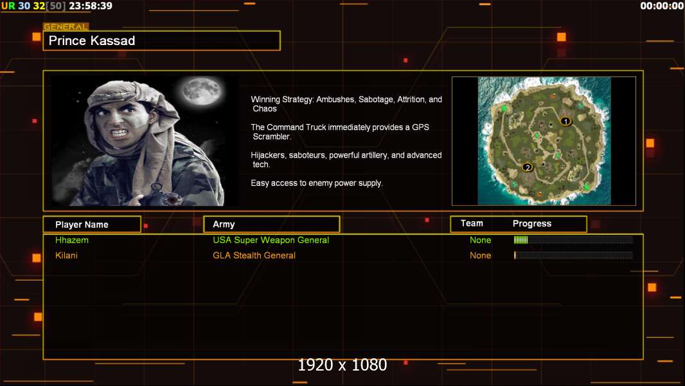This screenshot has width=685, height=386.
Task: Click Kilani's team value None
Action: (x=480, y=255)
